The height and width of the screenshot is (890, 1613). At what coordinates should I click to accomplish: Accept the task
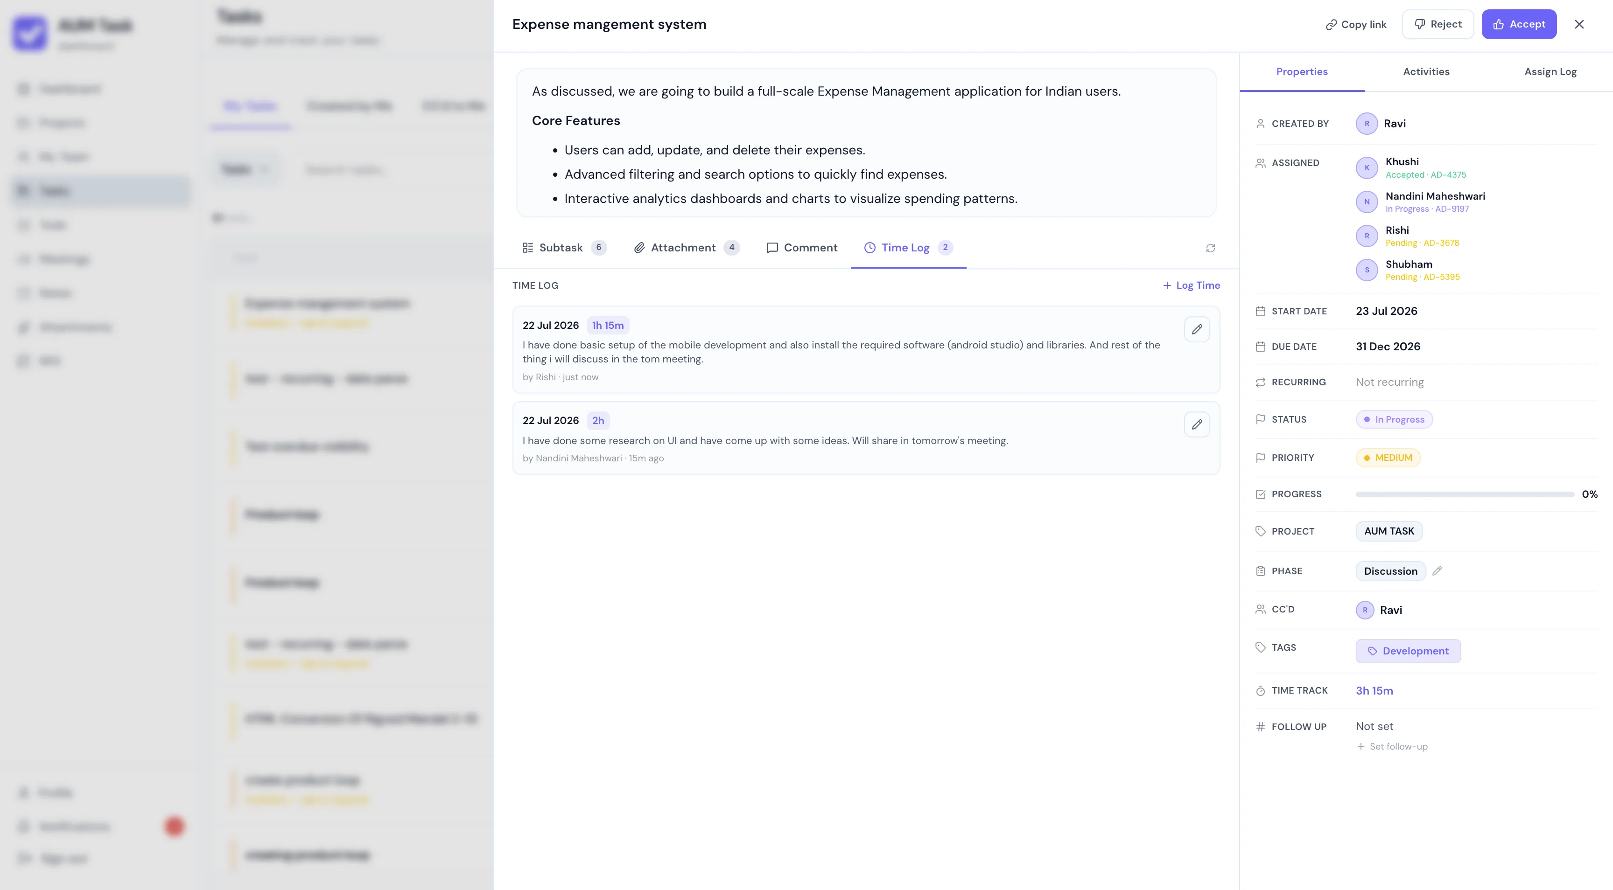point(1518,24)
